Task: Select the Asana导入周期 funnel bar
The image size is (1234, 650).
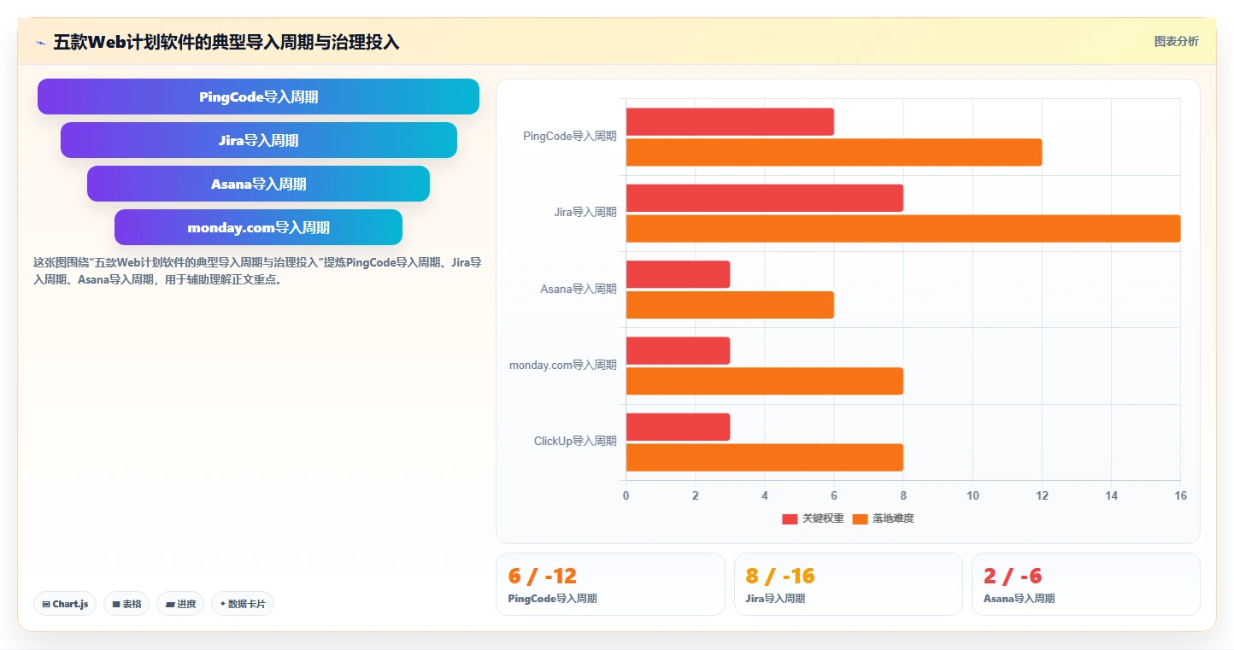Action: (x=258, y=184)
